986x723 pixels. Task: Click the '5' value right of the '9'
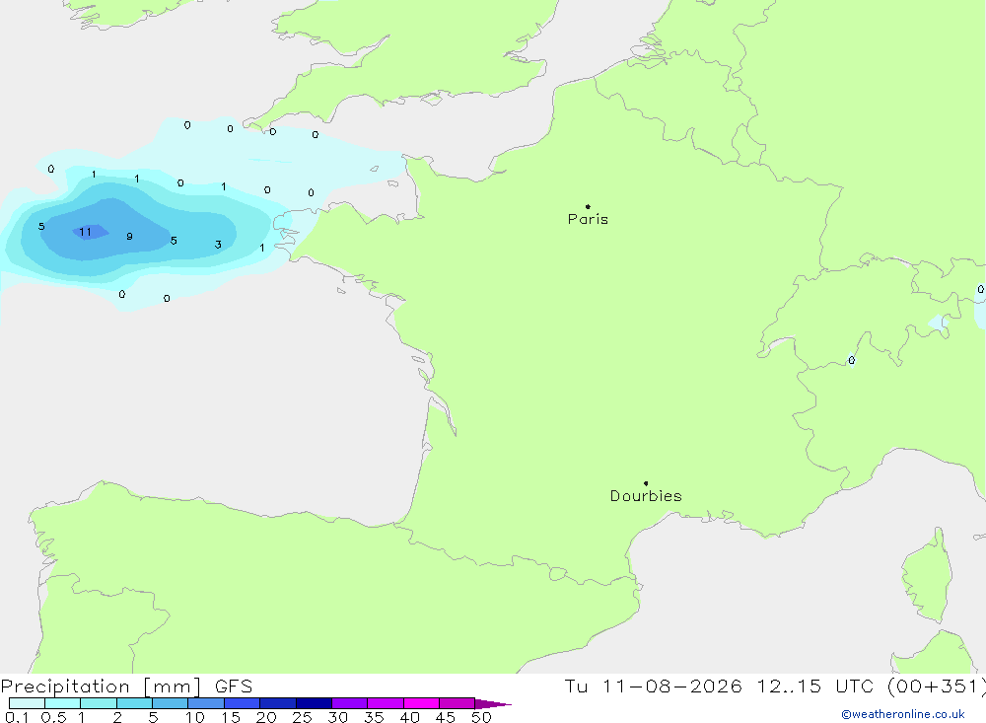[174, 241]
